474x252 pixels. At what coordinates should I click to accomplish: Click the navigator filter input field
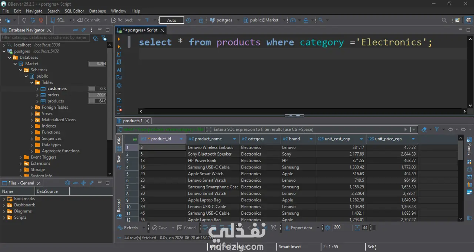point(44,37)
